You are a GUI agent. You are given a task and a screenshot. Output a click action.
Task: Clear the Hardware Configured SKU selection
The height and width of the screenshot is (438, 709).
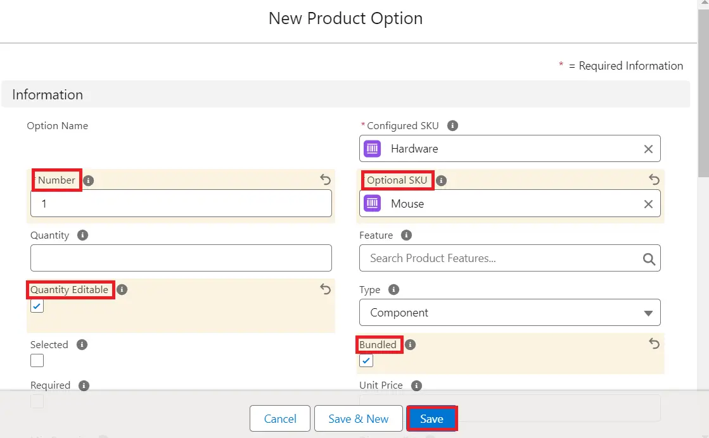pos(648,149)
